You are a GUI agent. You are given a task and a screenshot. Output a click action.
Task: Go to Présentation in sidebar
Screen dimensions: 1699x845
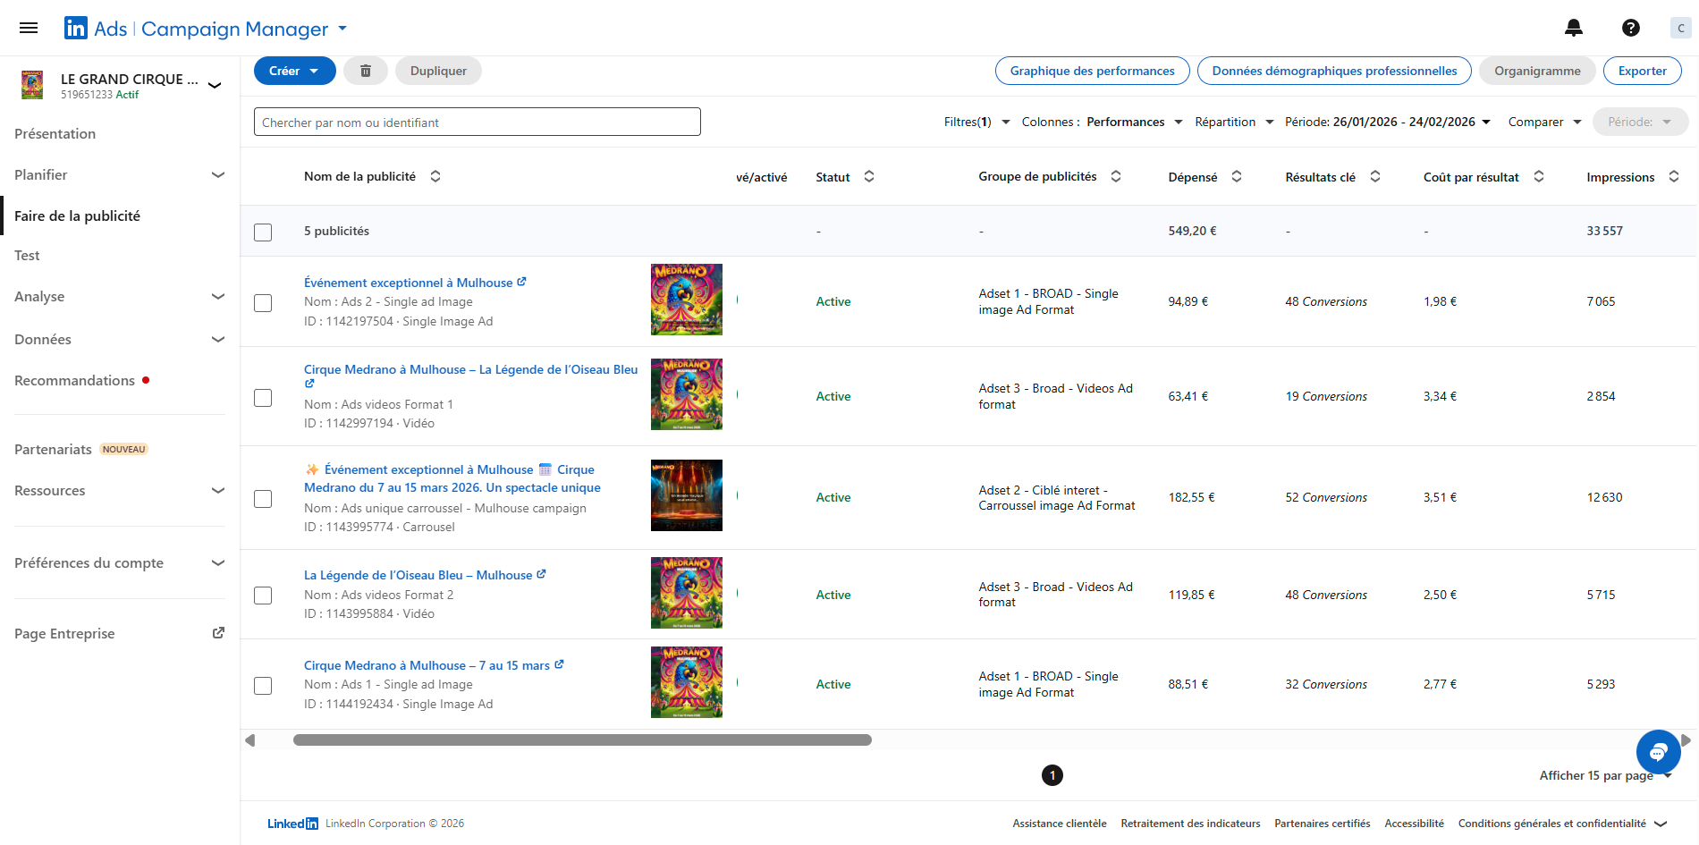(55, 133)
